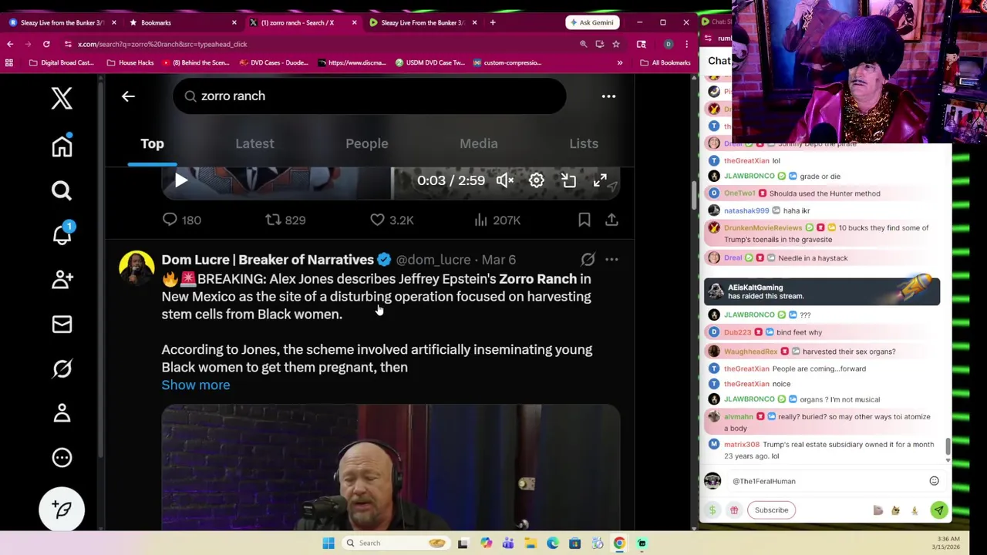This screenshot has width=987, height=555.
Task: Open a new browser tab
Action: coord(493,22)
